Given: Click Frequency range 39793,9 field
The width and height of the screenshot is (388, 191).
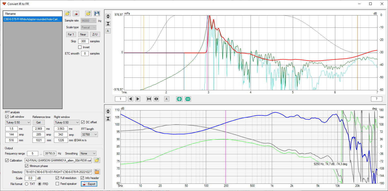Looking at the screenshot, I should [50, 153].
